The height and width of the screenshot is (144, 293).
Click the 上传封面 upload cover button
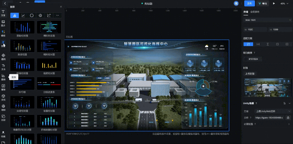click(250, 74)
